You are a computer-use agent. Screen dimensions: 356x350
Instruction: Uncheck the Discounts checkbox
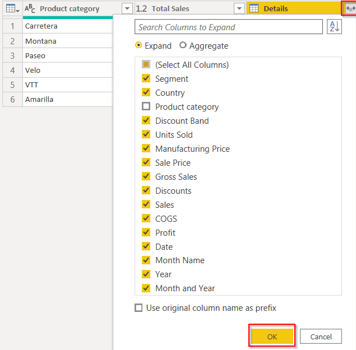pyautogui.click(x=146, y=190)
